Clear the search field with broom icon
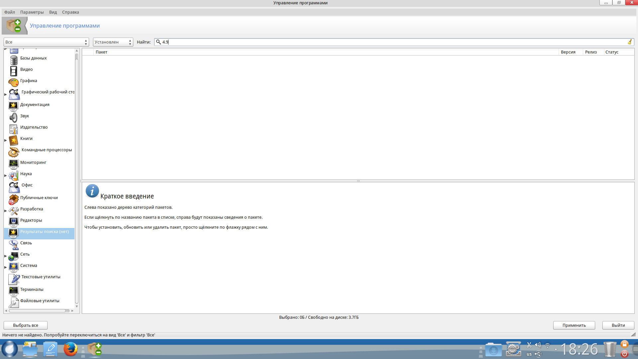Screen dimensions: 638x359 click(x=629, y=42)
